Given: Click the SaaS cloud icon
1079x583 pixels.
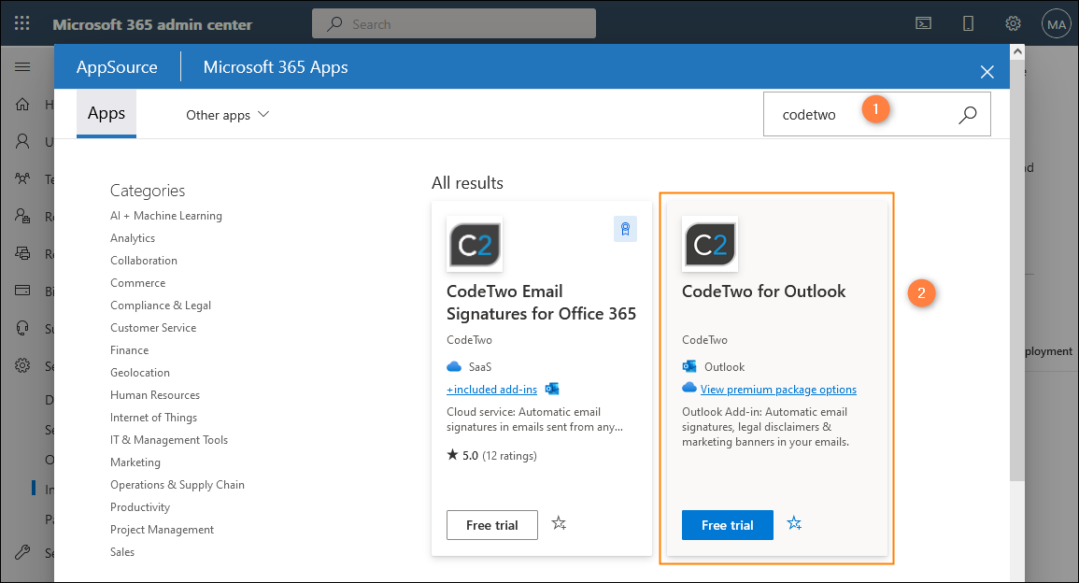Looking at the screenshot, I should tap(454, 366).
